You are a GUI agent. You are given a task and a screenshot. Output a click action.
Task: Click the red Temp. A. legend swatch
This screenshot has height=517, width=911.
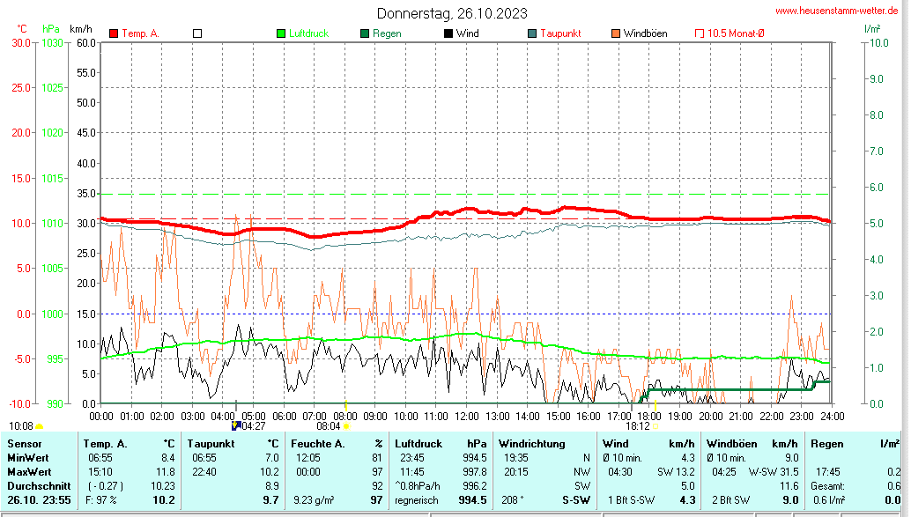114,33
